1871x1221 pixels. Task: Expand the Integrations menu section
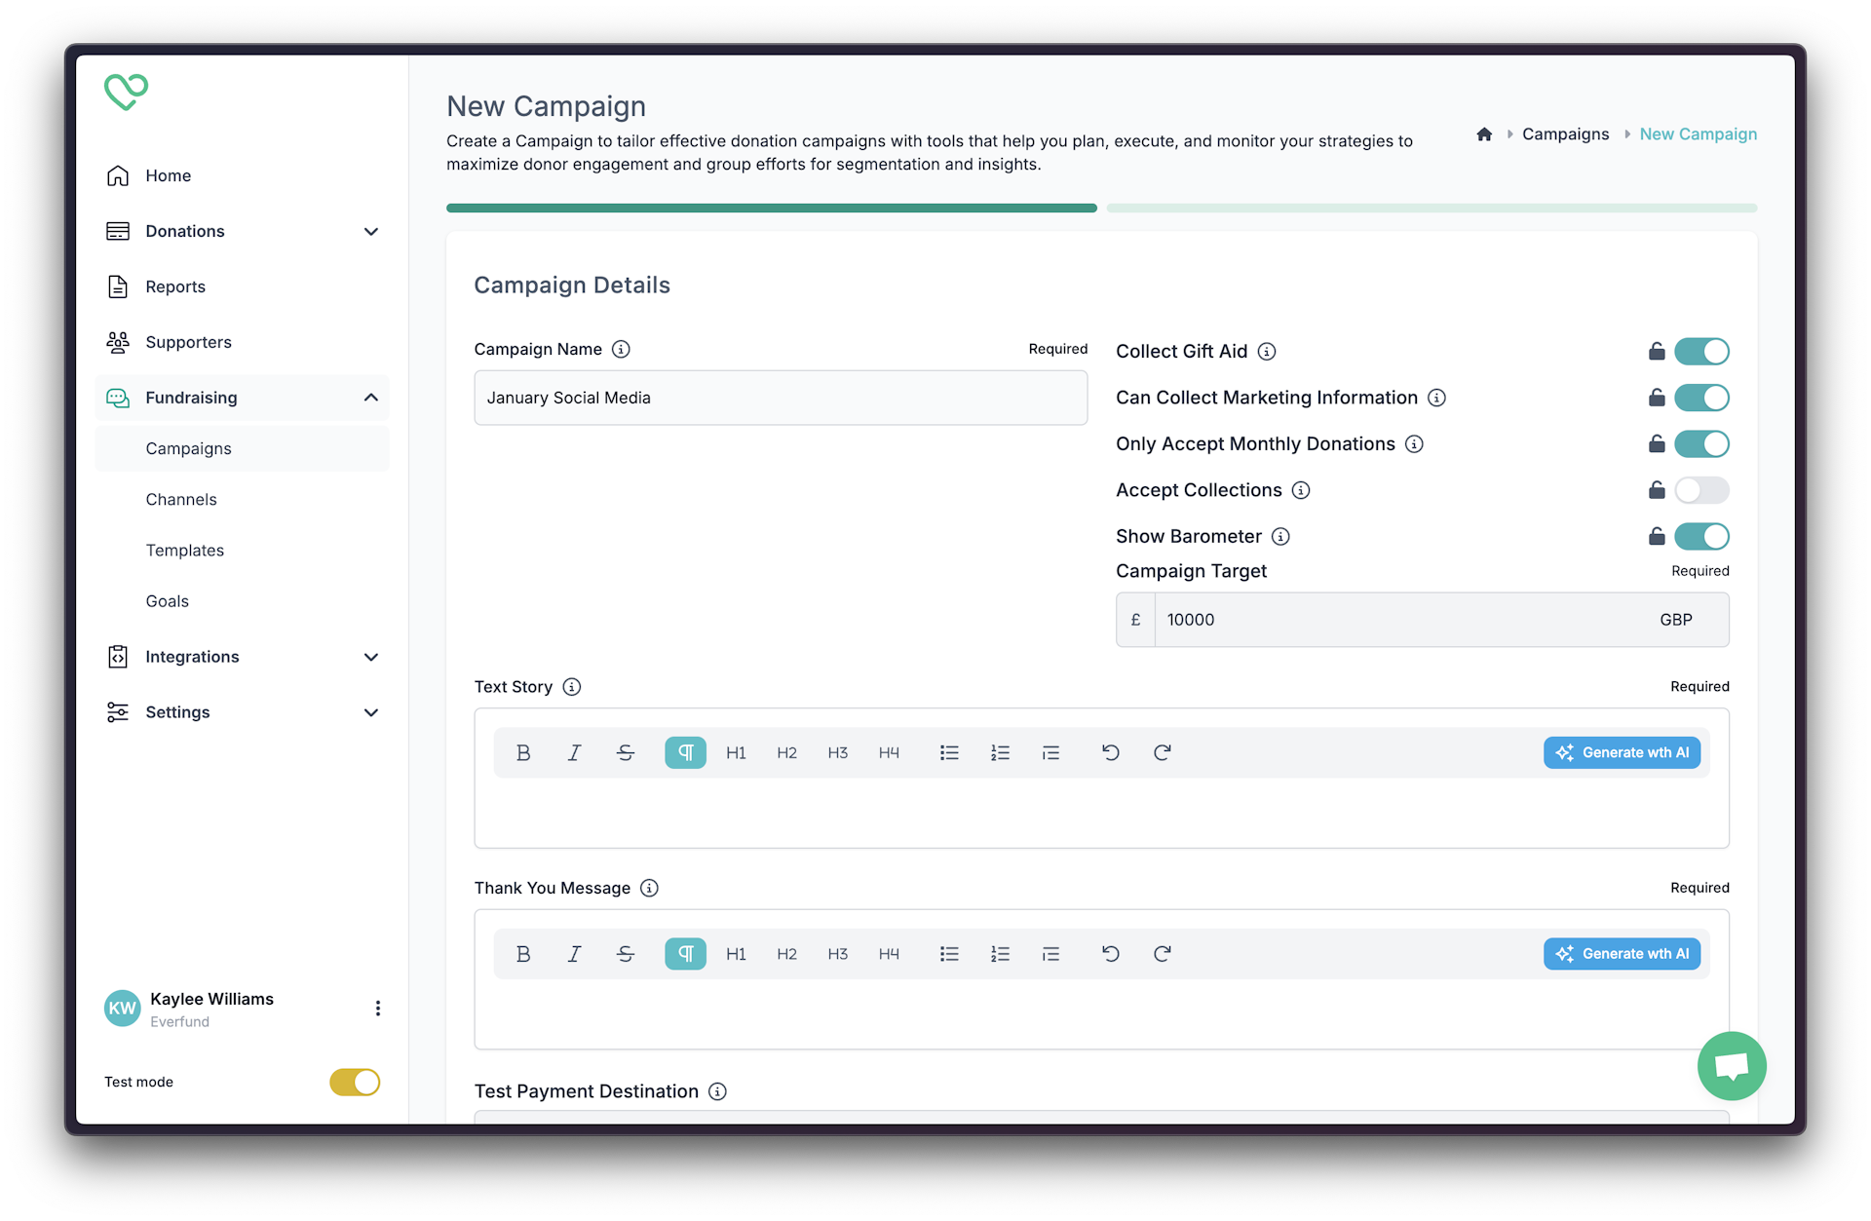[x=244, y=656]
